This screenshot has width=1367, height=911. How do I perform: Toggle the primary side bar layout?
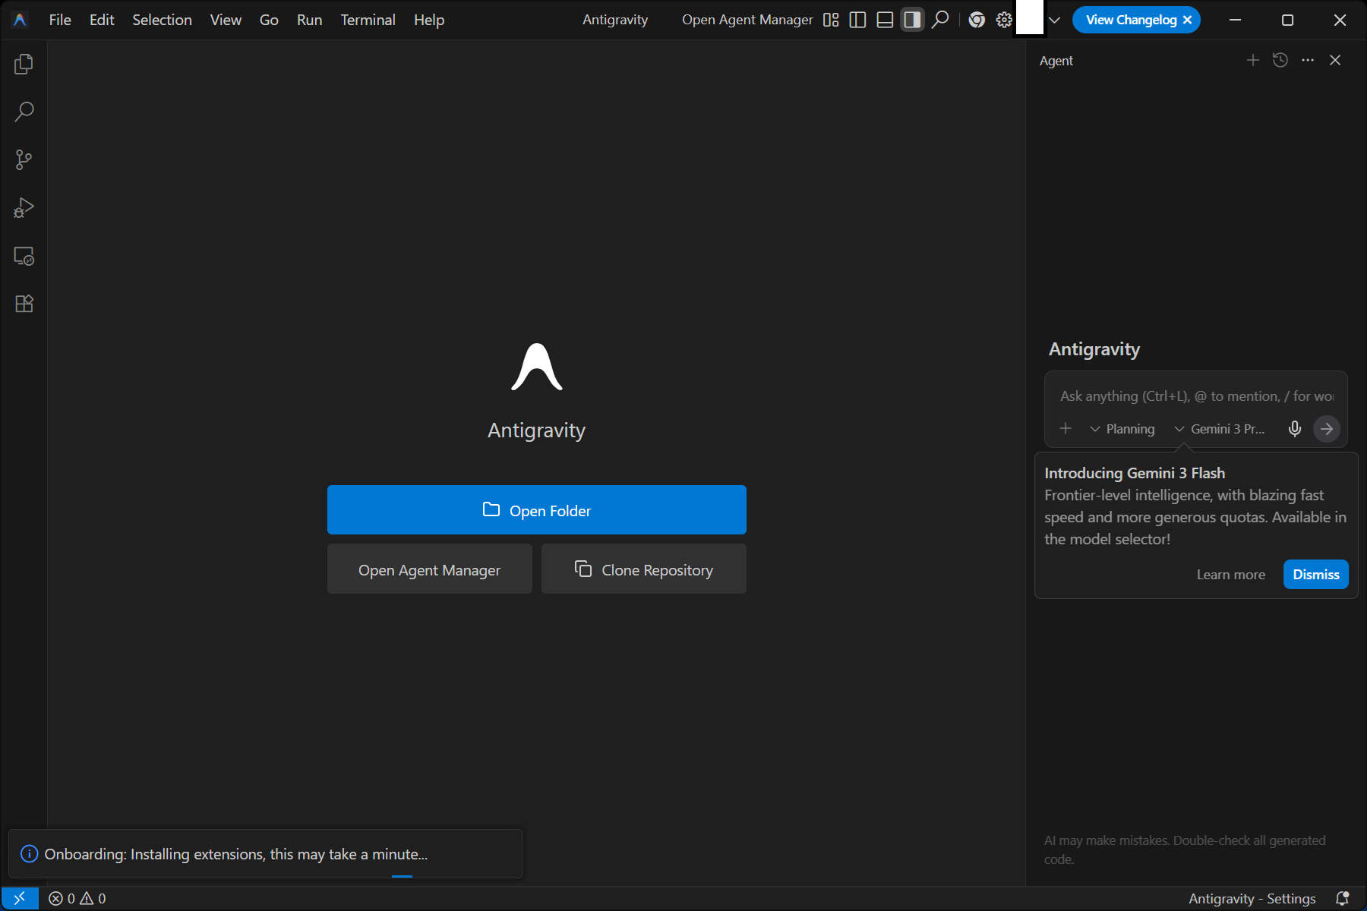857,20
